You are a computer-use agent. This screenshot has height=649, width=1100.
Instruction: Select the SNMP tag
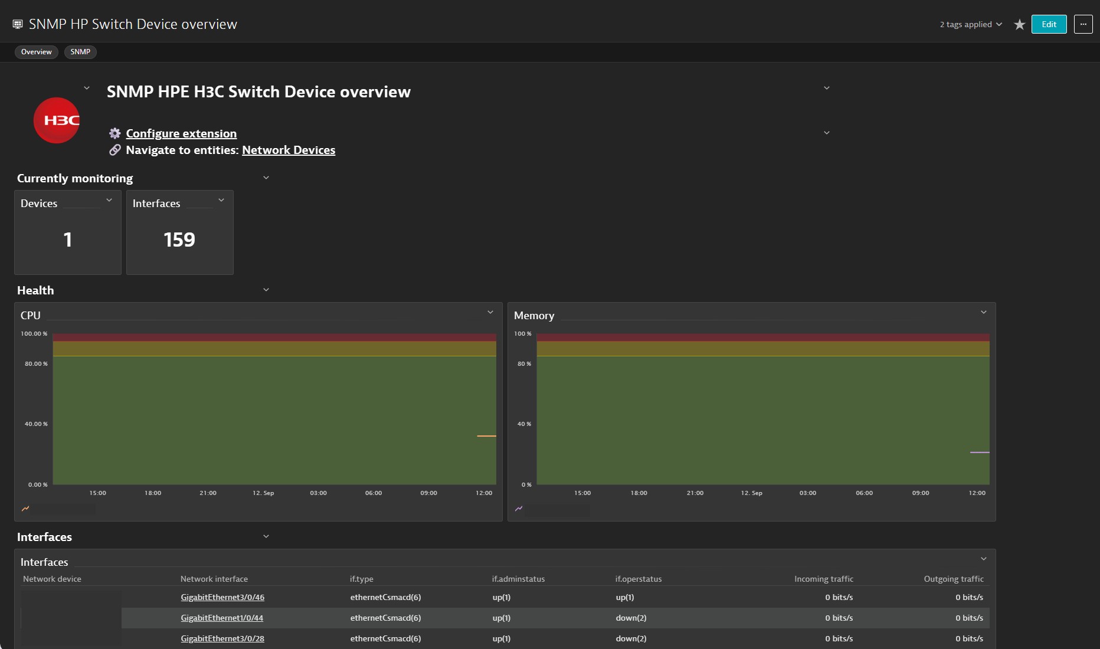pyautogui.click(x=80, y=52)
